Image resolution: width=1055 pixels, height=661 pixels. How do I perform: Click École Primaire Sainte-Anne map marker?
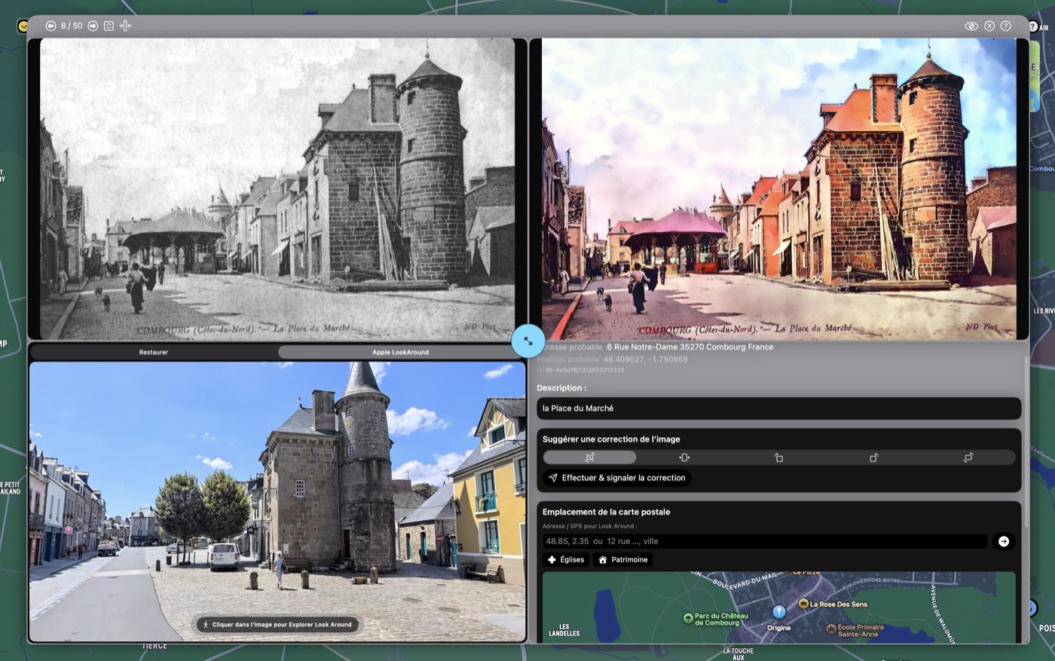tap(830, 629)
